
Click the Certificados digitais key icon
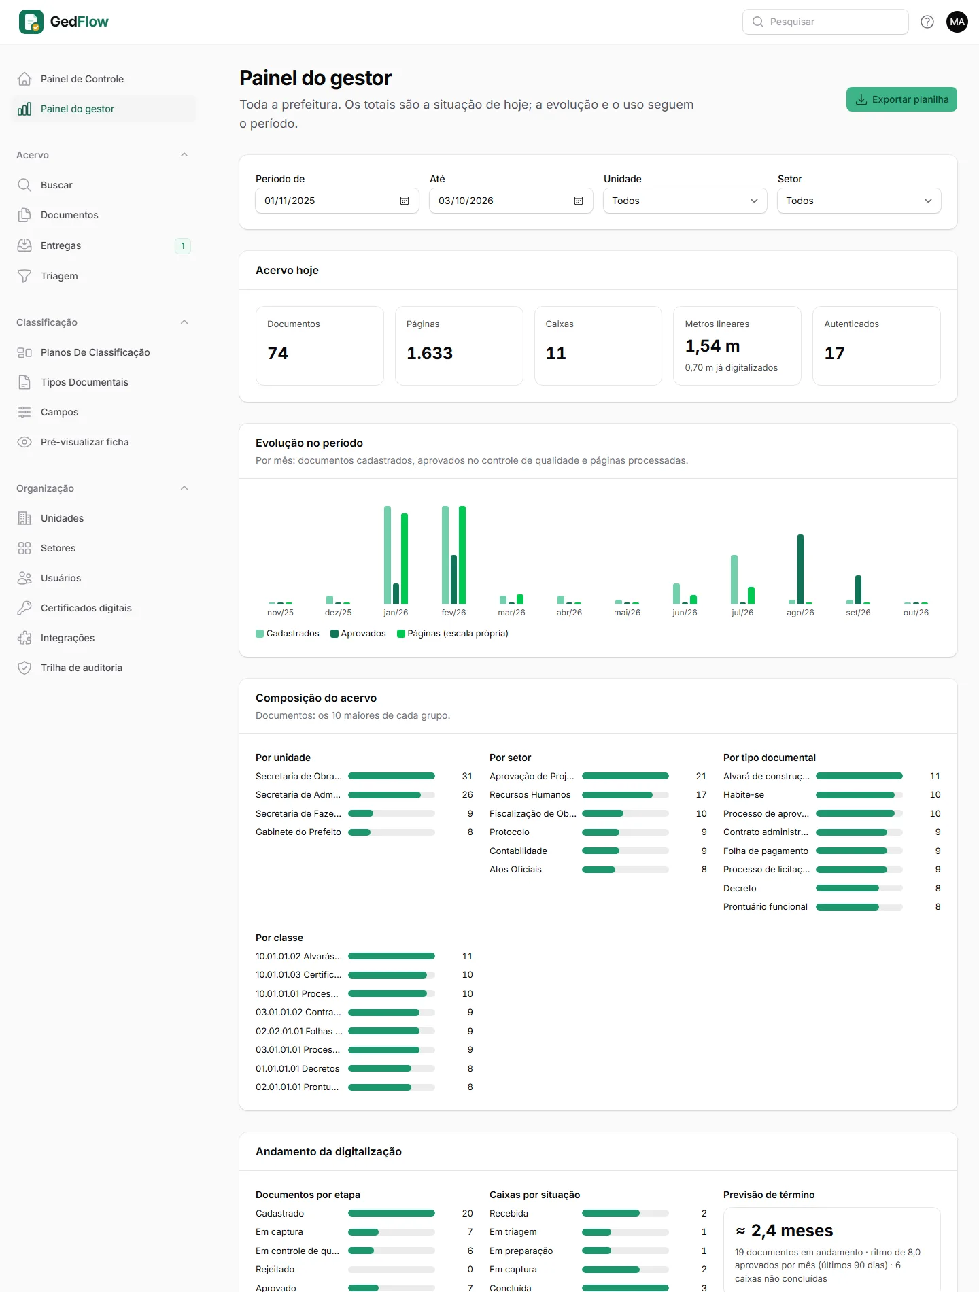click(24, 608)
